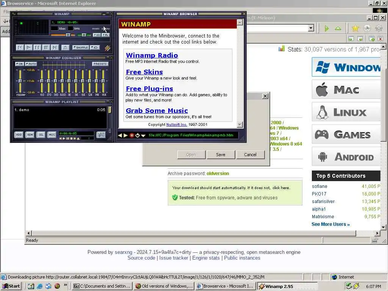Open the equalizer PRESETS menu
Viewport: 388px width, 291px height.
point(100,64)
